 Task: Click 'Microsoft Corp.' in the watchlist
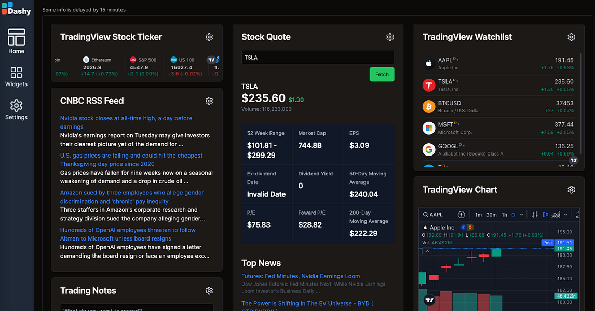455,132
